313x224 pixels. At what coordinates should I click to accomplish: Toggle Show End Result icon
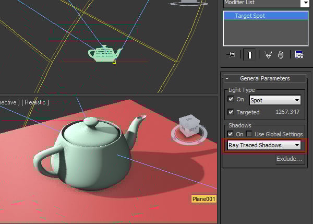pyautogui.click(x=249, y=54)
